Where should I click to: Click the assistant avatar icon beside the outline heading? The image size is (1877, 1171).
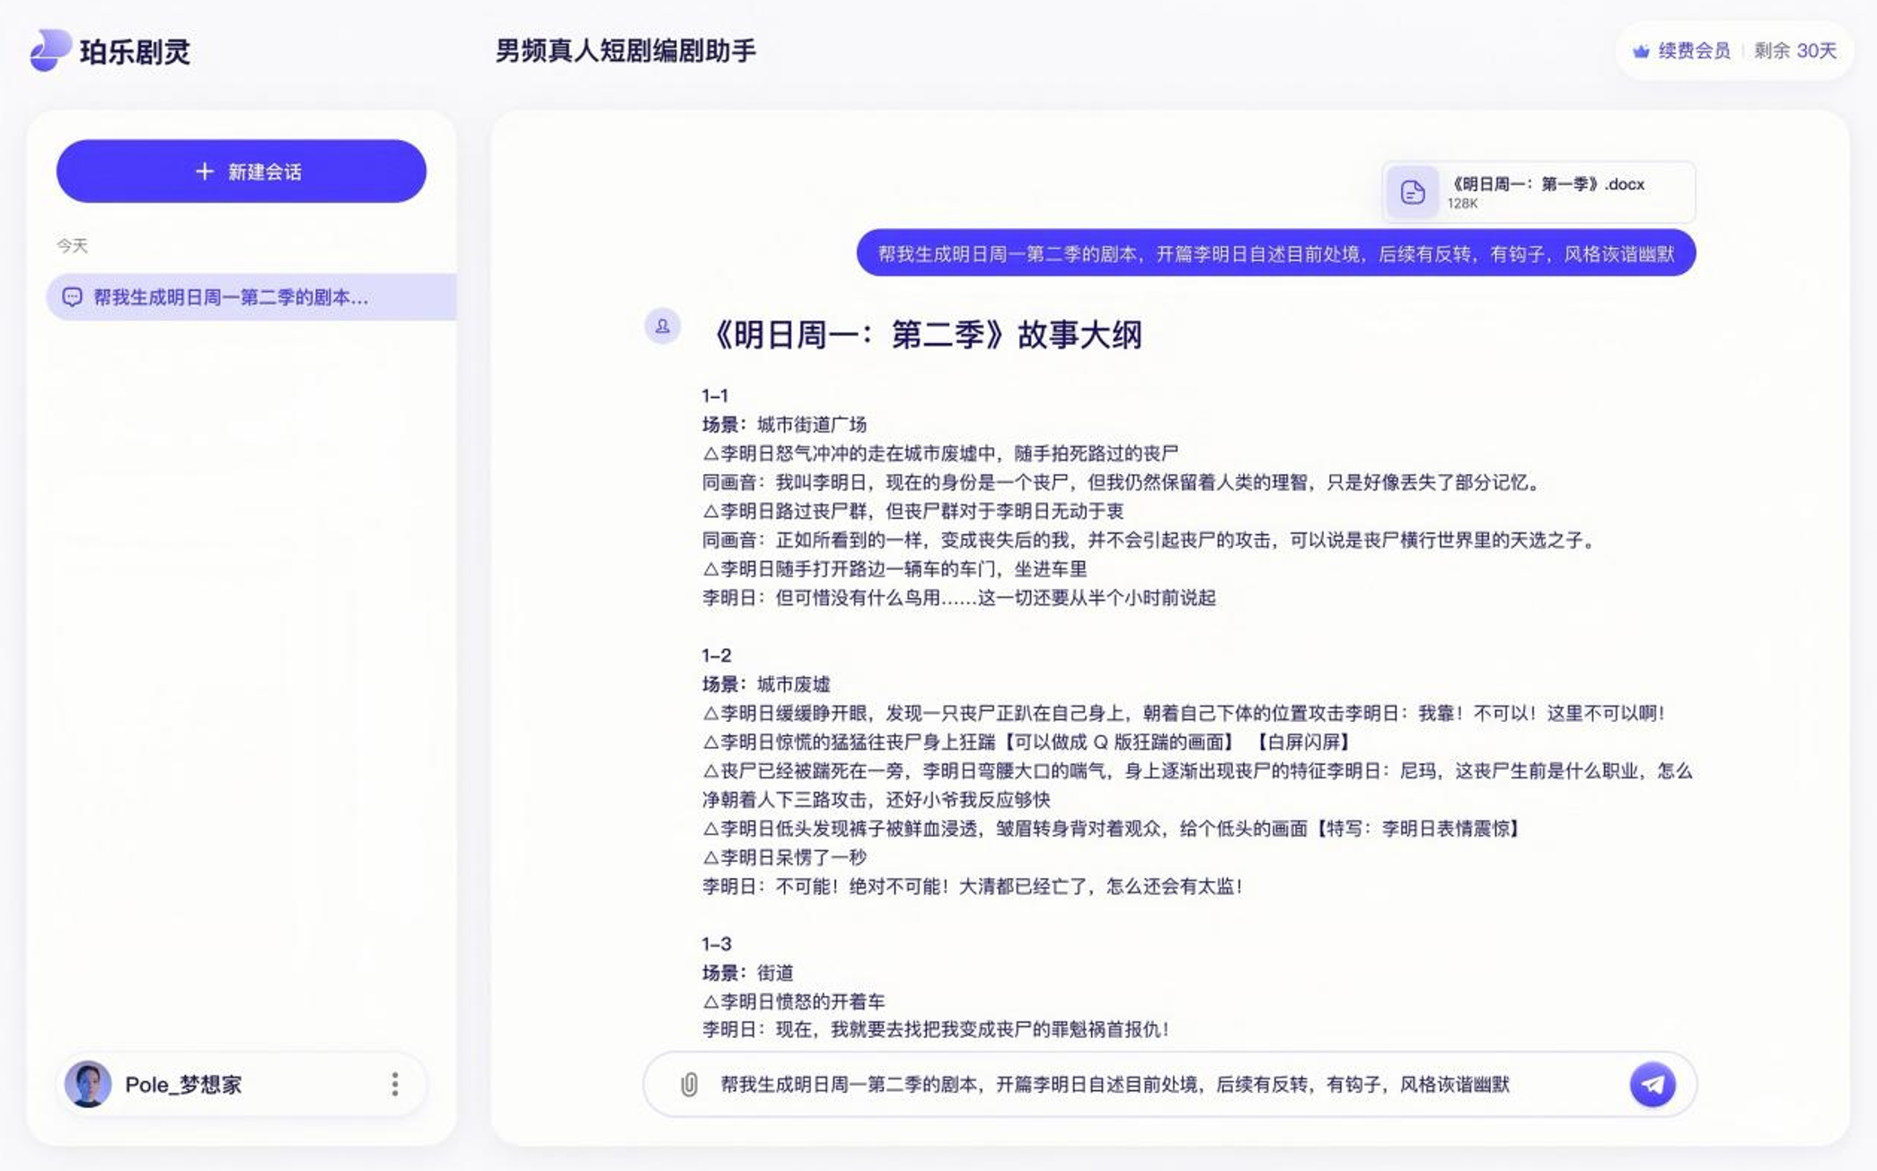tap(662, 326)
